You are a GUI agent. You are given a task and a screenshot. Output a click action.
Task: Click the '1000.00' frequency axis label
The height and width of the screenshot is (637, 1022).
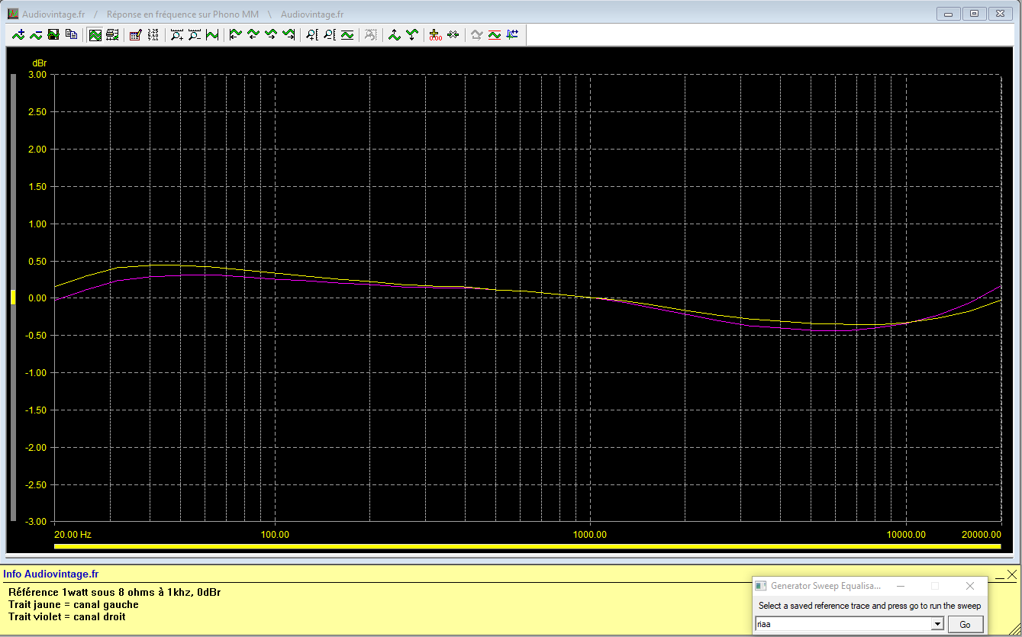click(590, 535)
